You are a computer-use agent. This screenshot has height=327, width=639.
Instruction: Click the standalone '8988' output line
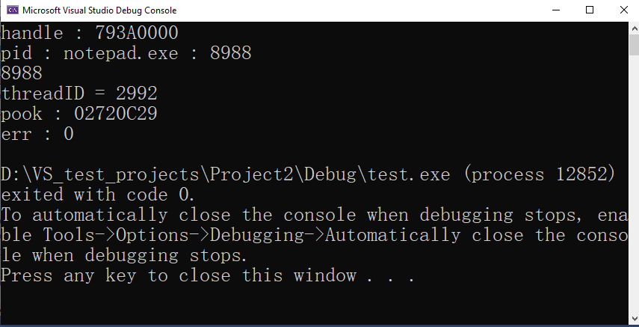tap(22, 73)
